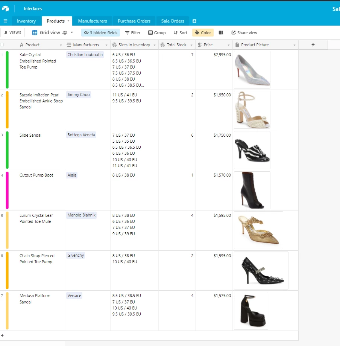Viewport: 340px width, 346px height.
Task: Click the Christian Louboutin manufacturer tag
Action: point(85,55)
